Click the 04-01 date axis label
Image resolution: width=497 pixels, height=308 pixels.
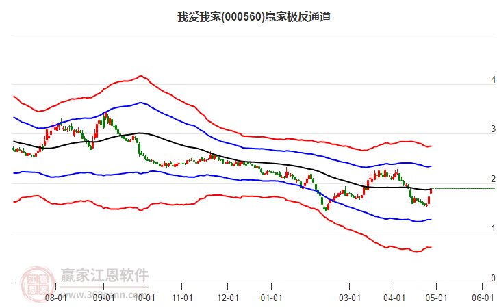(394, 298)
